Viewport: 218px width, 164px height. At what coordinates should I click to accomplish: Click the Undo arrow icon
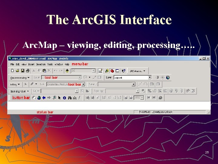pyautogui.click(x=56, y=71)
